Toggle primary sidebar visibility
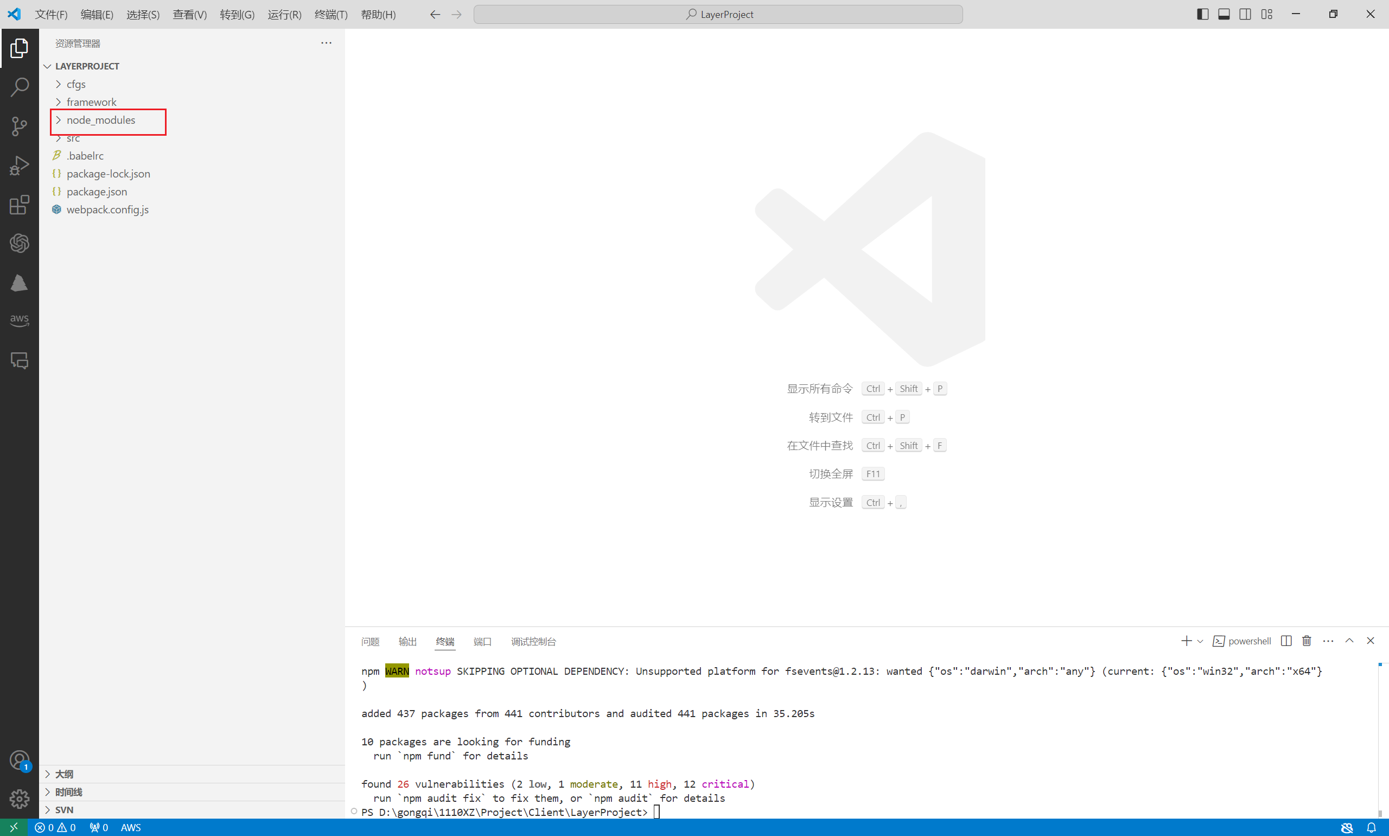This screenshot has height=836, width=1389. click(1203, 14)
